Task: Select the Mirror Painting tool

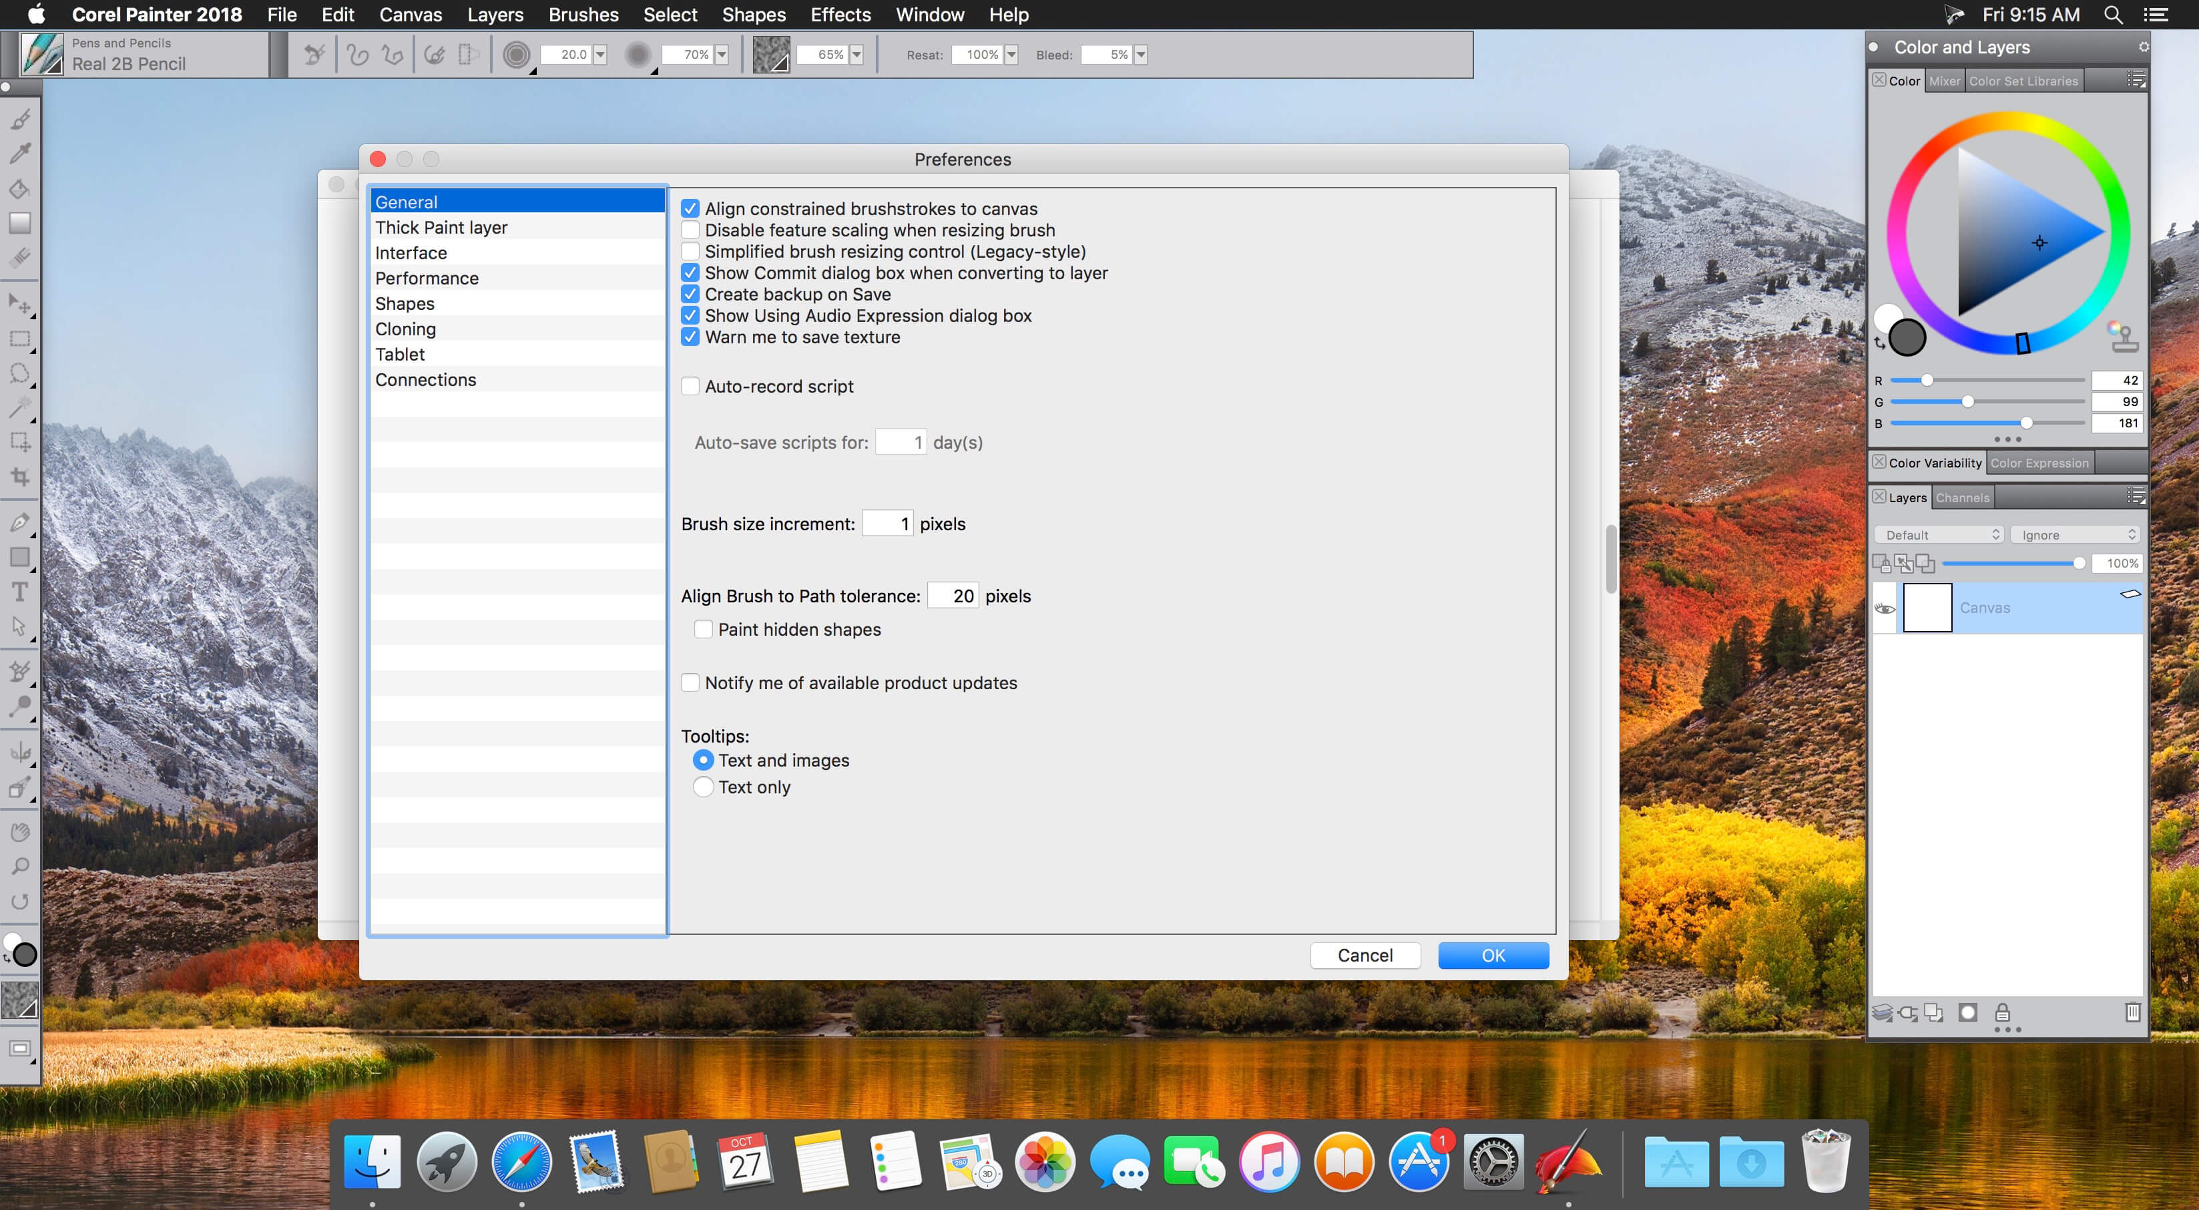Action: (x=19, y=753)
